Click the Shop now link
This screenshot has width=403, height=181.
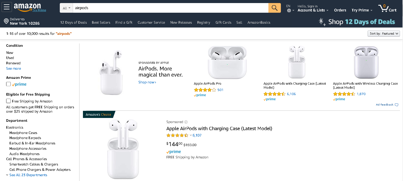coord(147,82)
